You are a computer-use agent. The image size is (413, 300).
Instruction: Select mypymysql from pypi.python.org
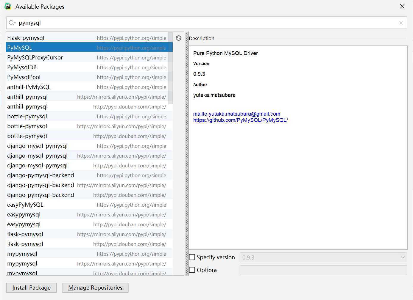[89, 254]
